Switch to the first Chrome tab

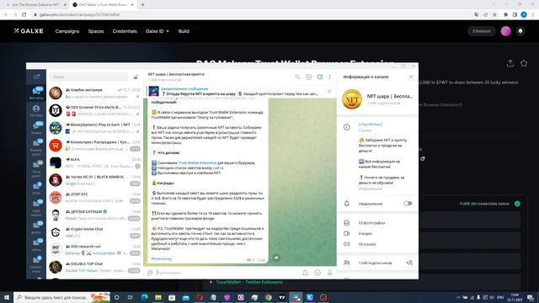pyautogui.click(x=35, y=5)
